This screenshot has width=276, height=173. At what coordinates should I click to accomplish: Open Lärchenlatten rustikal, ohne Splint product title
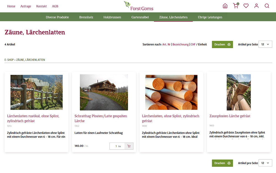pyautogui.click(x=33, y=118)
